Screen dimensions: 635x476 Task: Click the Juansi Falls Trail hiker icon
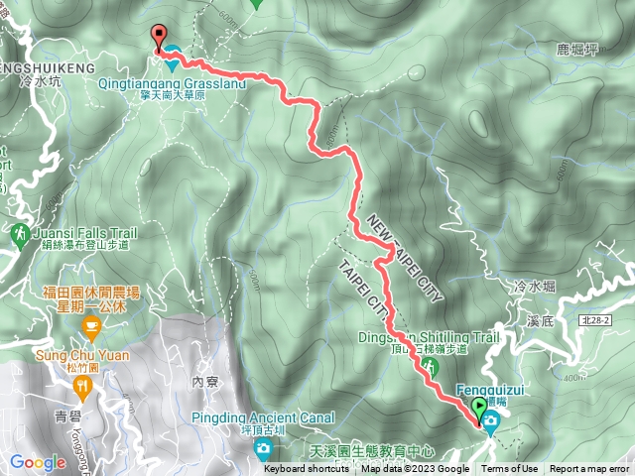click(x=20, y=237)
